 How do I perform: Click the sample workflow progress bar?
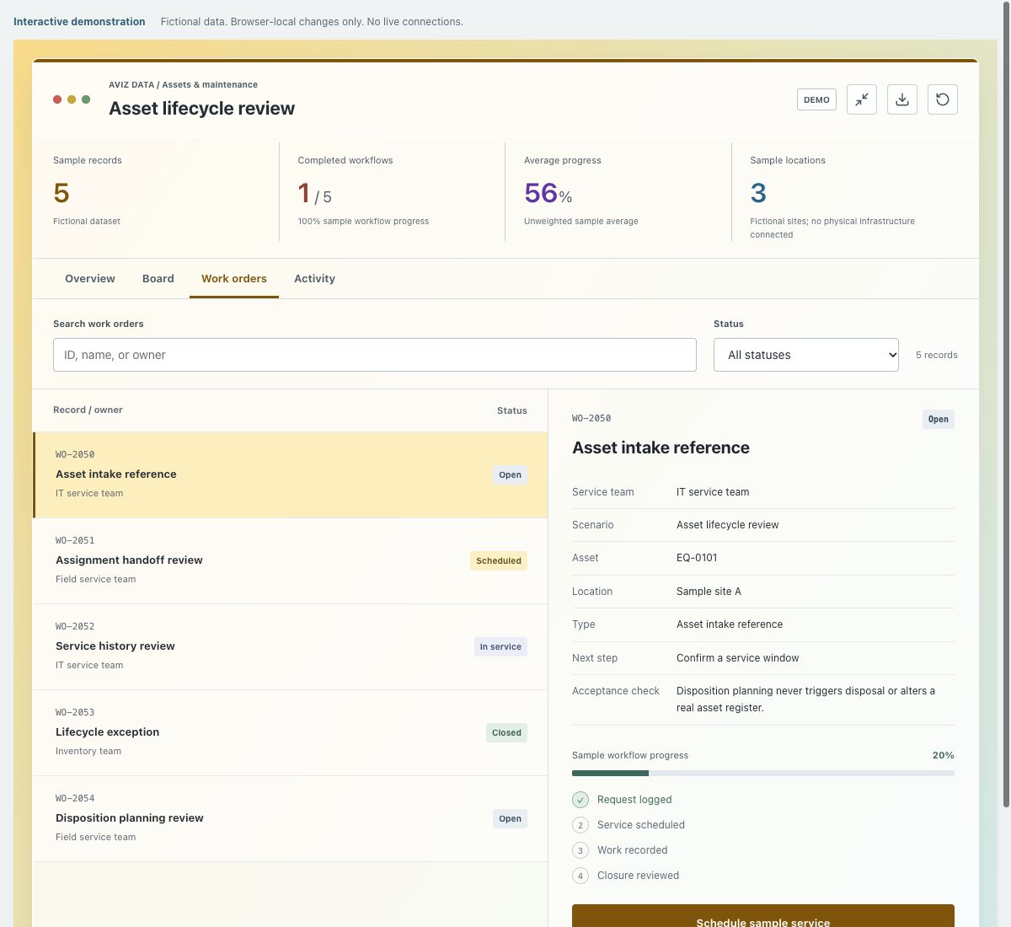tap(763, 773)
